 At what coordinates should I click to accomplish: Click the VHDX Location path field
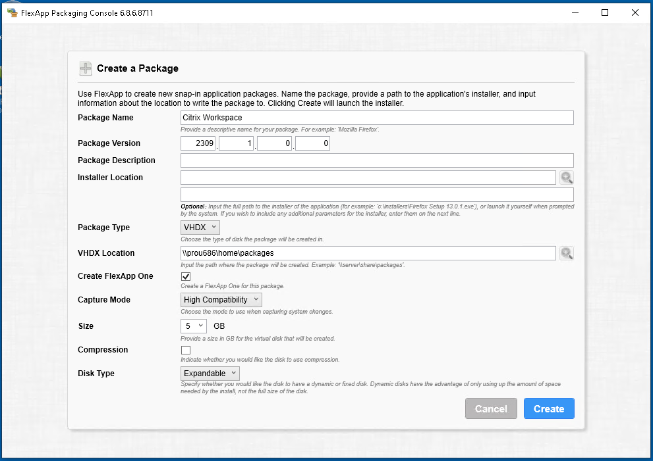point(368,253)
